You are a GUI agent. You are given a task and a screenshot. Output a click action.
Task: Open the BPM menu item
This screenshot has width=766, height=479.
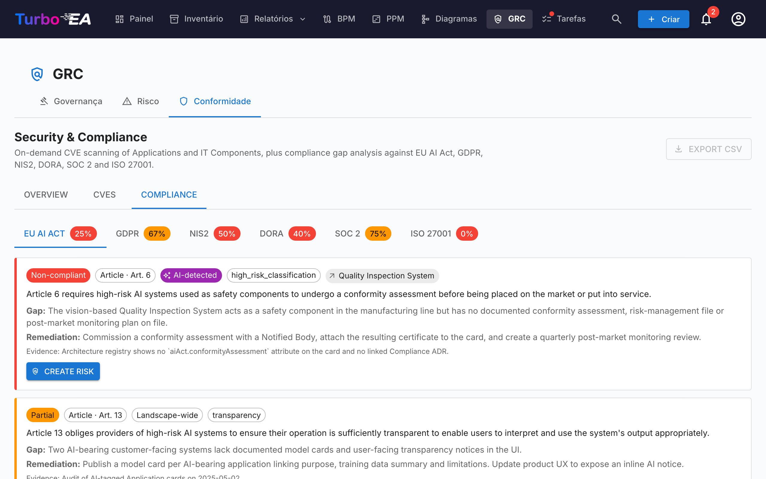[x=339, y=19]
